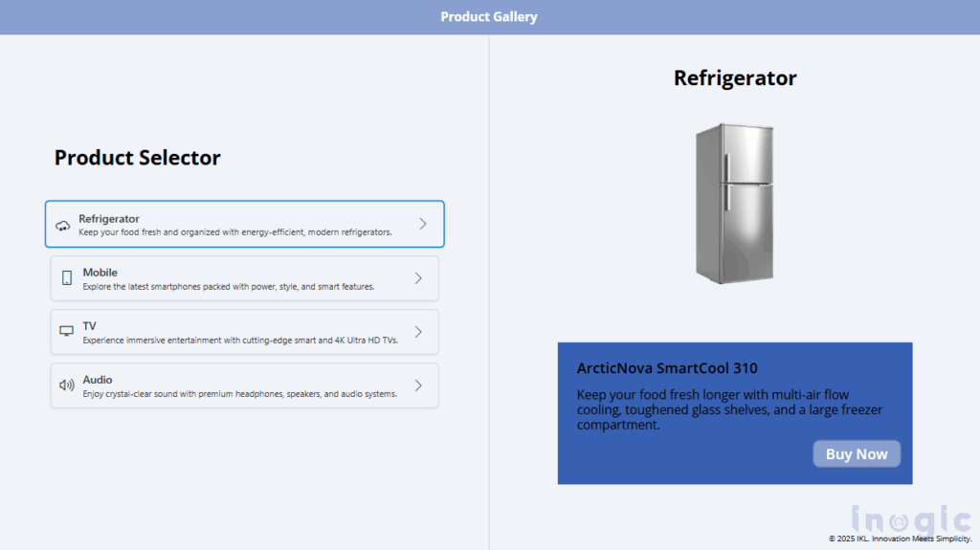Viewport: 980px width, 550px height.
Task: Expand the TV row chevron arrow
Action: (418, 332)
